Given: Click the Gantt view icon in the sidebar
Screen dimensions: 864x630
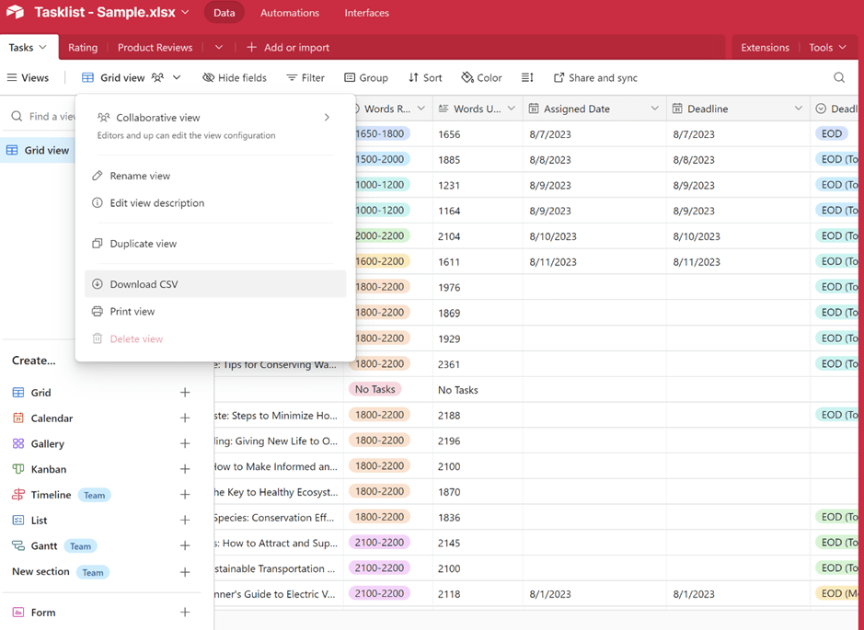Looking at the screenshot, I should tap(19, 545).
